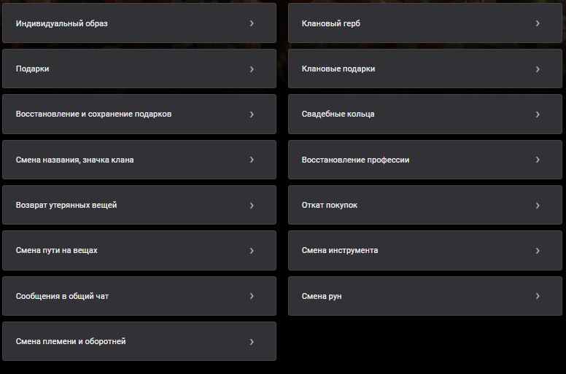Image resolution: width=566 pixels, height=374 pixels.
Task: Click chevron next to Свадебные кольца
Action: [x=538, y=114]
